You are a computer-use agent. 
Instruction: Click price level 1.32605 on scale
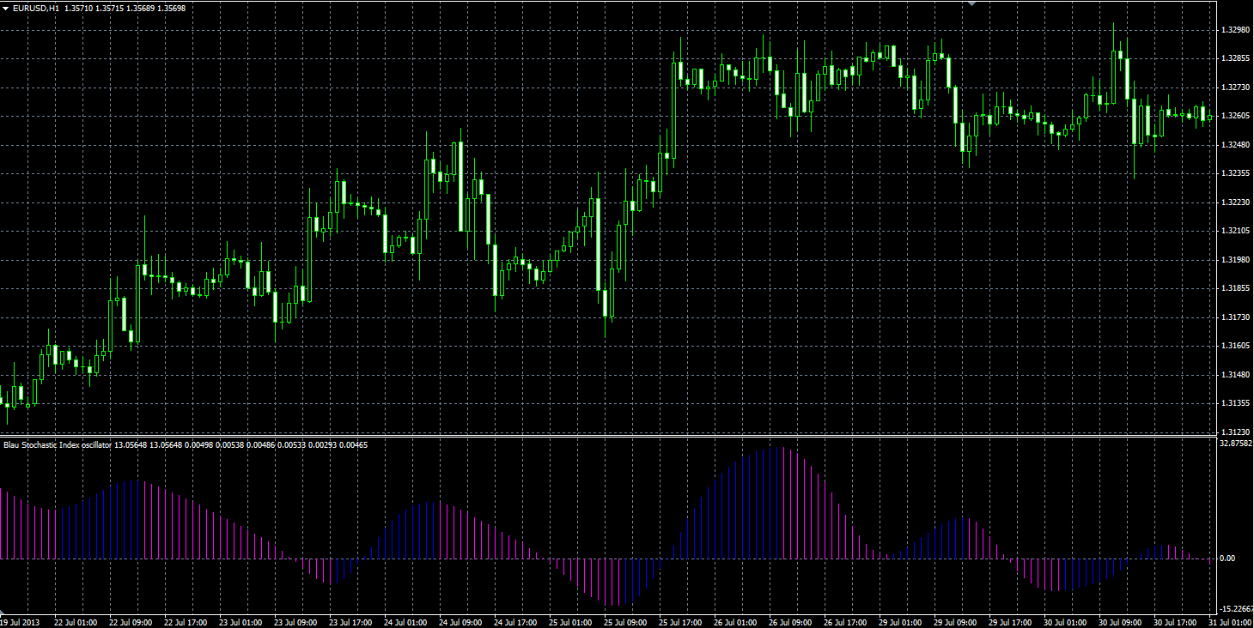[1234, 116]
